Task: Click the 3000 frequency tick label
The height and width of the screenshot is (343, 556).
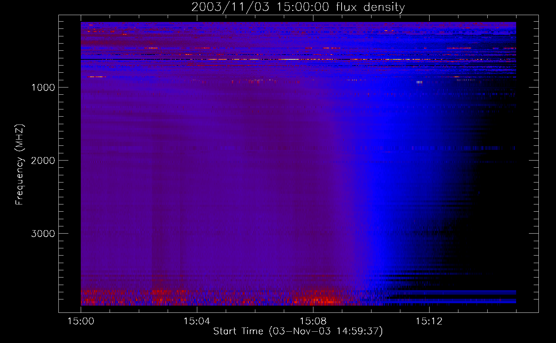Action: [43, 234]
